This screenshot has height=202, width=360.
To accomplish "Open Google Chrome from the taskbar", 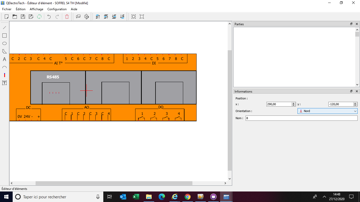I will click(x=187, y=197).
